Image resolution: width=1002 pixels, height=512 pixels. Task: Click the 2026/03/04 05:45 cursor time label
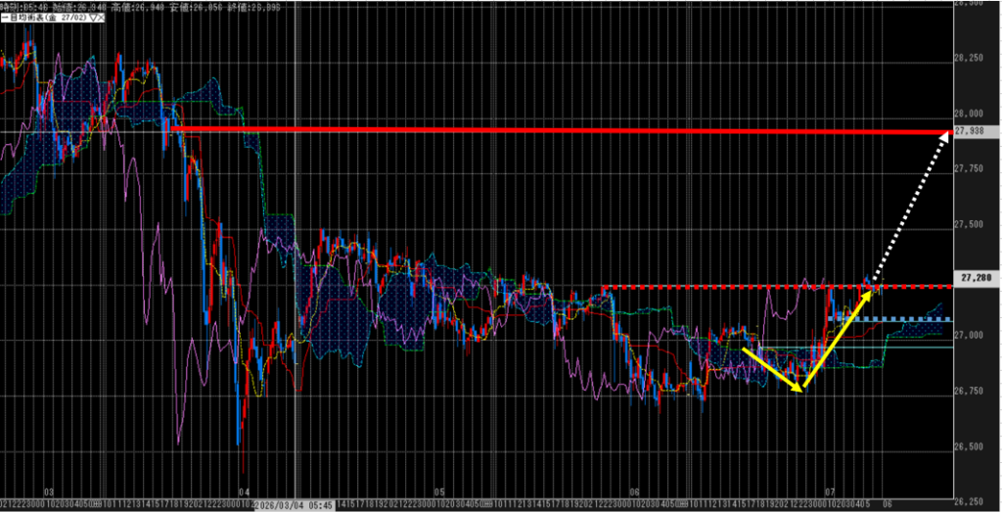click(x=292, y=505)
